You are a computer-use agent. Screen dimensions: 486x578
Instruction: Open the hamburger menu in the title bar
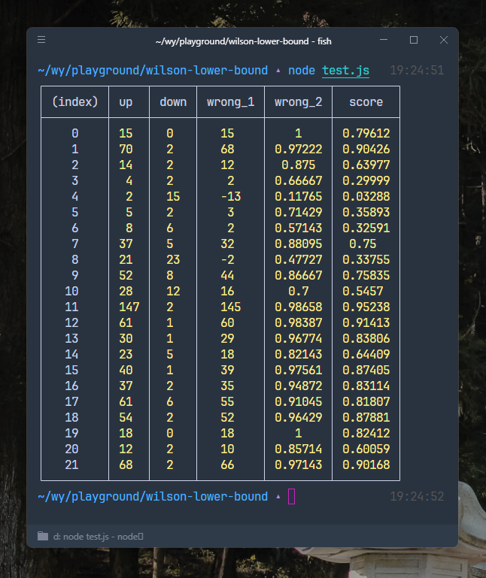(x=41, y=40)
